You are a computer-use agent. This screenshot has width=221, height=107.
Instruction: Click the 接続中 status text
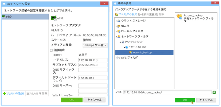[x=88, y=40]
